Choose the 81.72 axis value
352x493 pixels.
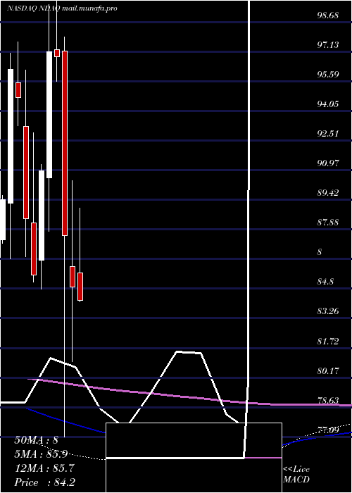(328, 341)
